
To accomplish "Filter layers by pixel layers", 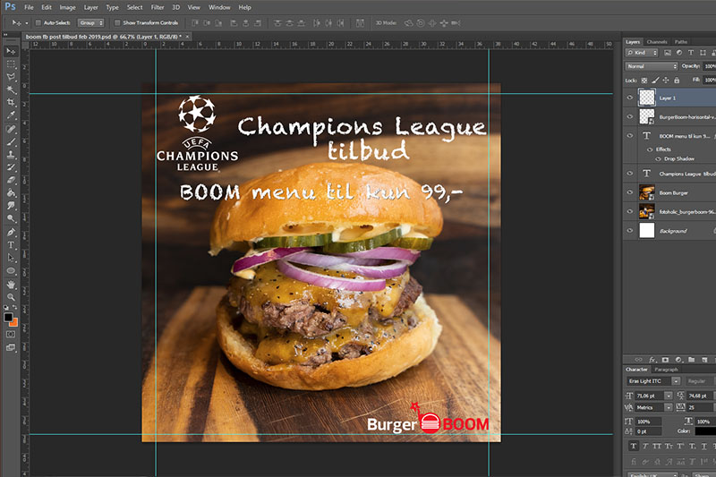I will click(x=667, y=53).
